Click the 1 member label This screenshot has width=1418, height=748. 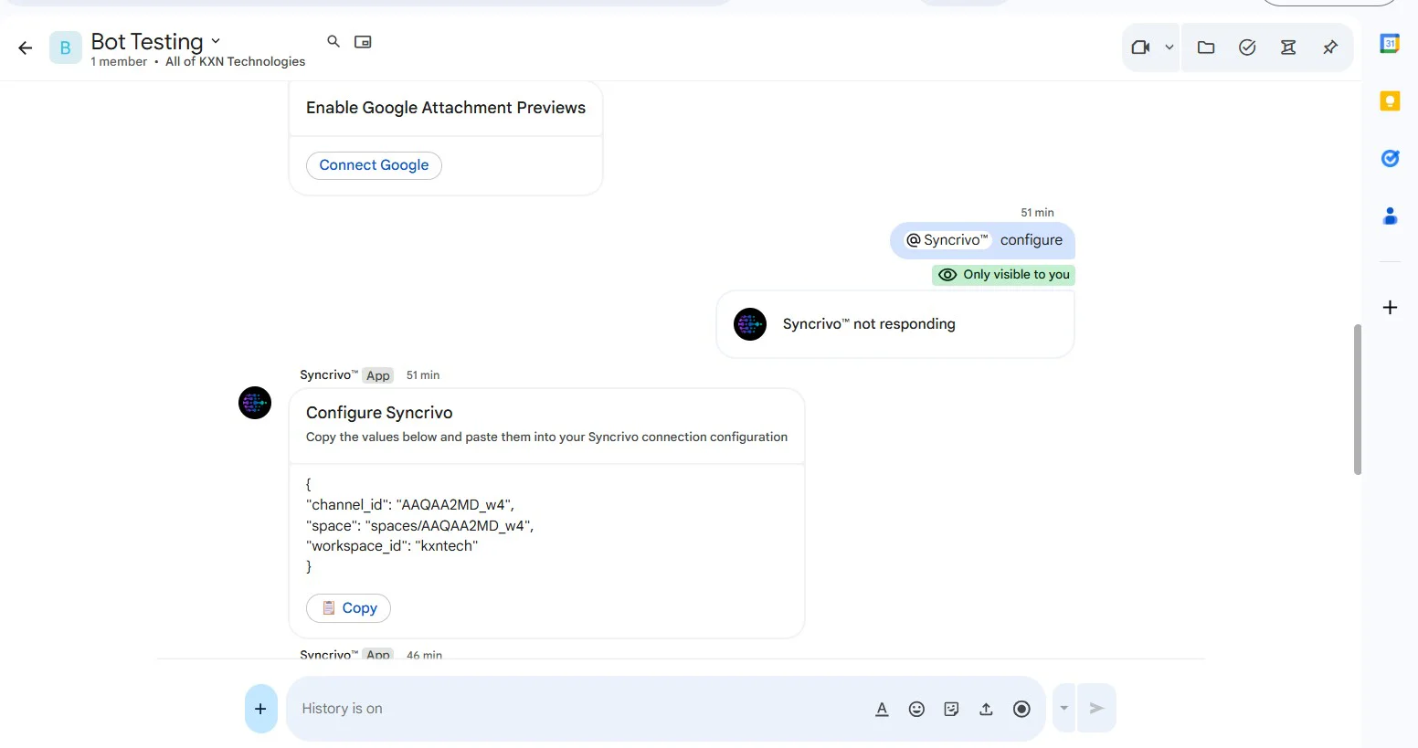tap(119, 62)
